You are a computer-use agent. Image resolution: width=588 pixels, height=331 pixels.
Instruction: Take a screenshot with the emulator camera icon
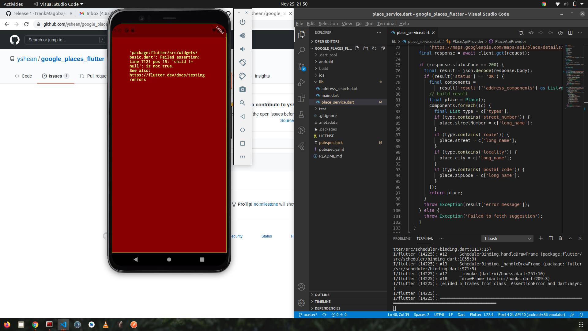click(243, 89)
